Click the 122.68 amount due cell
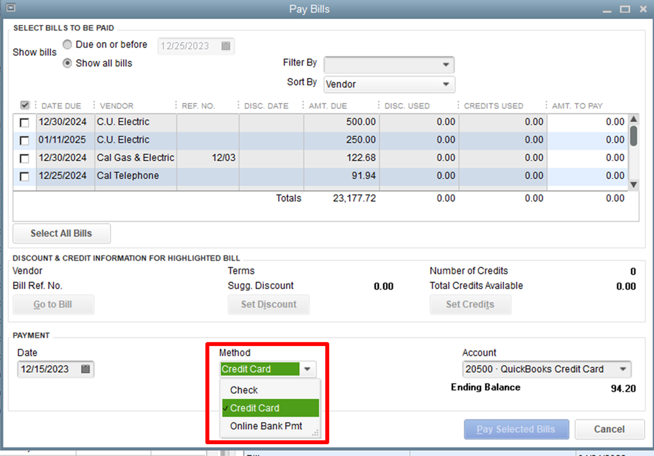 pyautogui.click(x=342, y=158)
